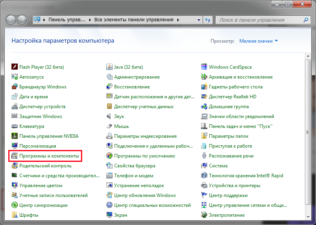Expand arrow before Панель управ... breadcrumb

[44, 20]
